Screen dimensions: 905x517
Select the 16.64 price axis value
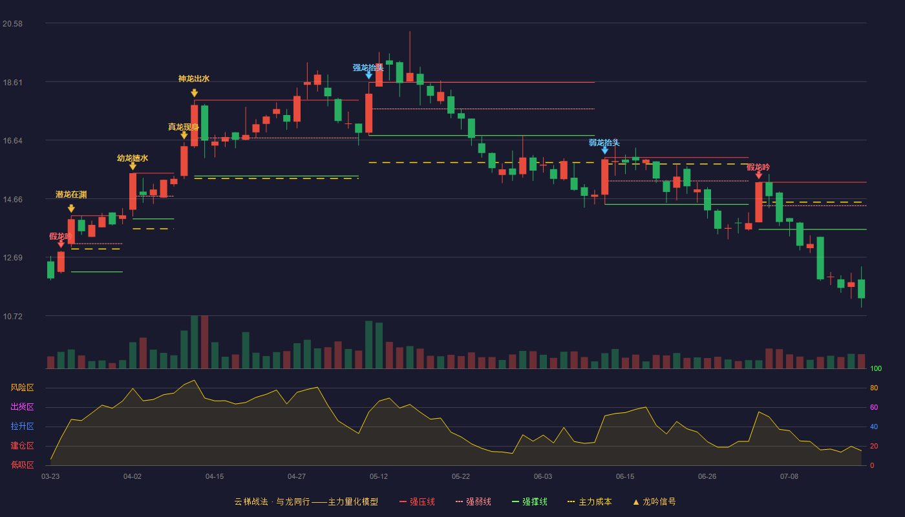click(x=12, y=141)
